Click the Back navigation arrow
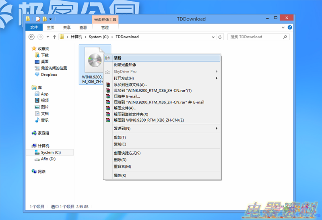 point(32,37)
